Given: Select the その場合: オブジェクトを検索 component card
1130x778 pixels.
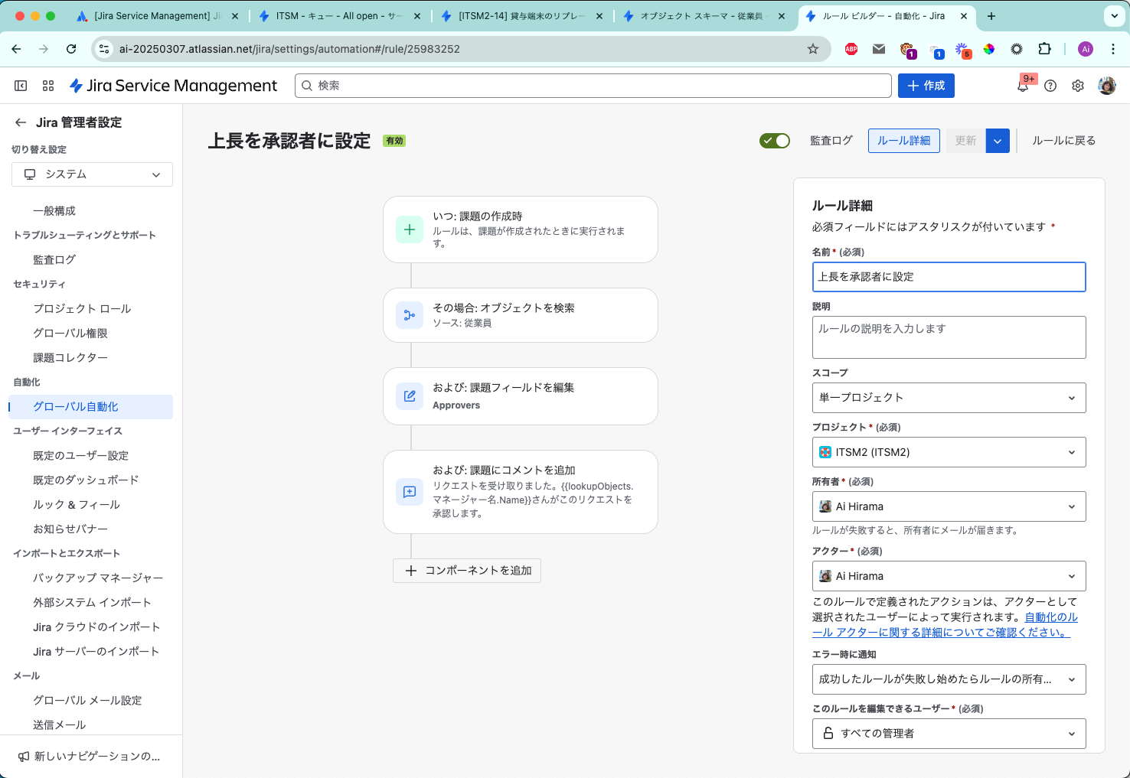Looking at the screenshot, I should [x=521, y=315].
